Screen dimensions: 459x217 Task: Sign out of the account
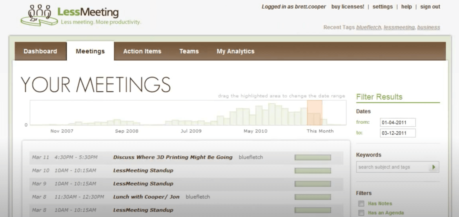coord(430,7)
